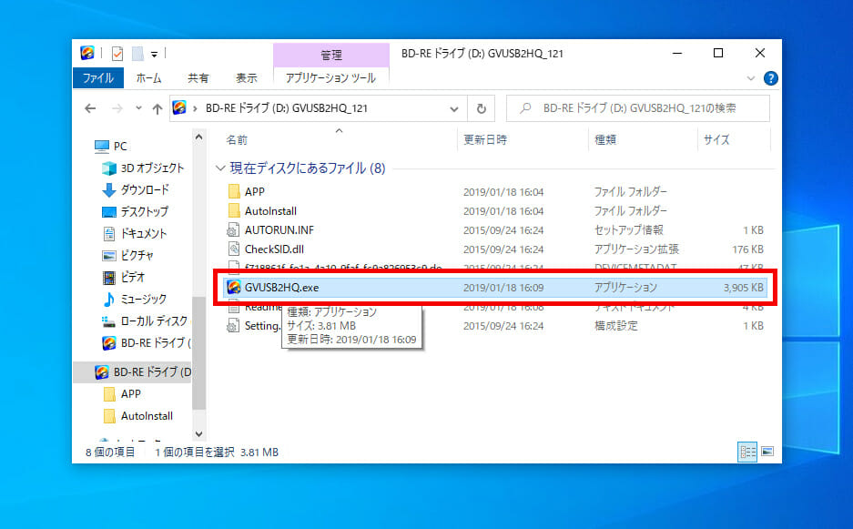Click the search box for GVUSB2HQ_121

tap(637, 108)
